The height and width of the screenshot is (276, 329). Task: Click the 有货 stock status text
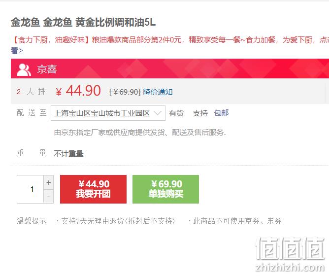click(176, 113)
